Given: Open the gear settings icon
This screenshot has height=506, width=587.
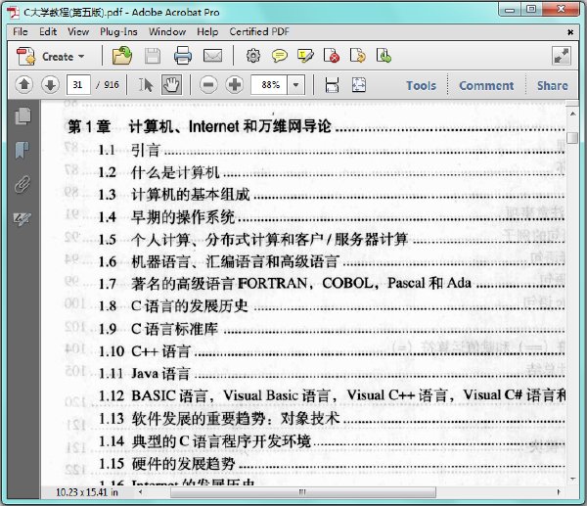Looking at the screenshot, I should click(x=253, y=56).
